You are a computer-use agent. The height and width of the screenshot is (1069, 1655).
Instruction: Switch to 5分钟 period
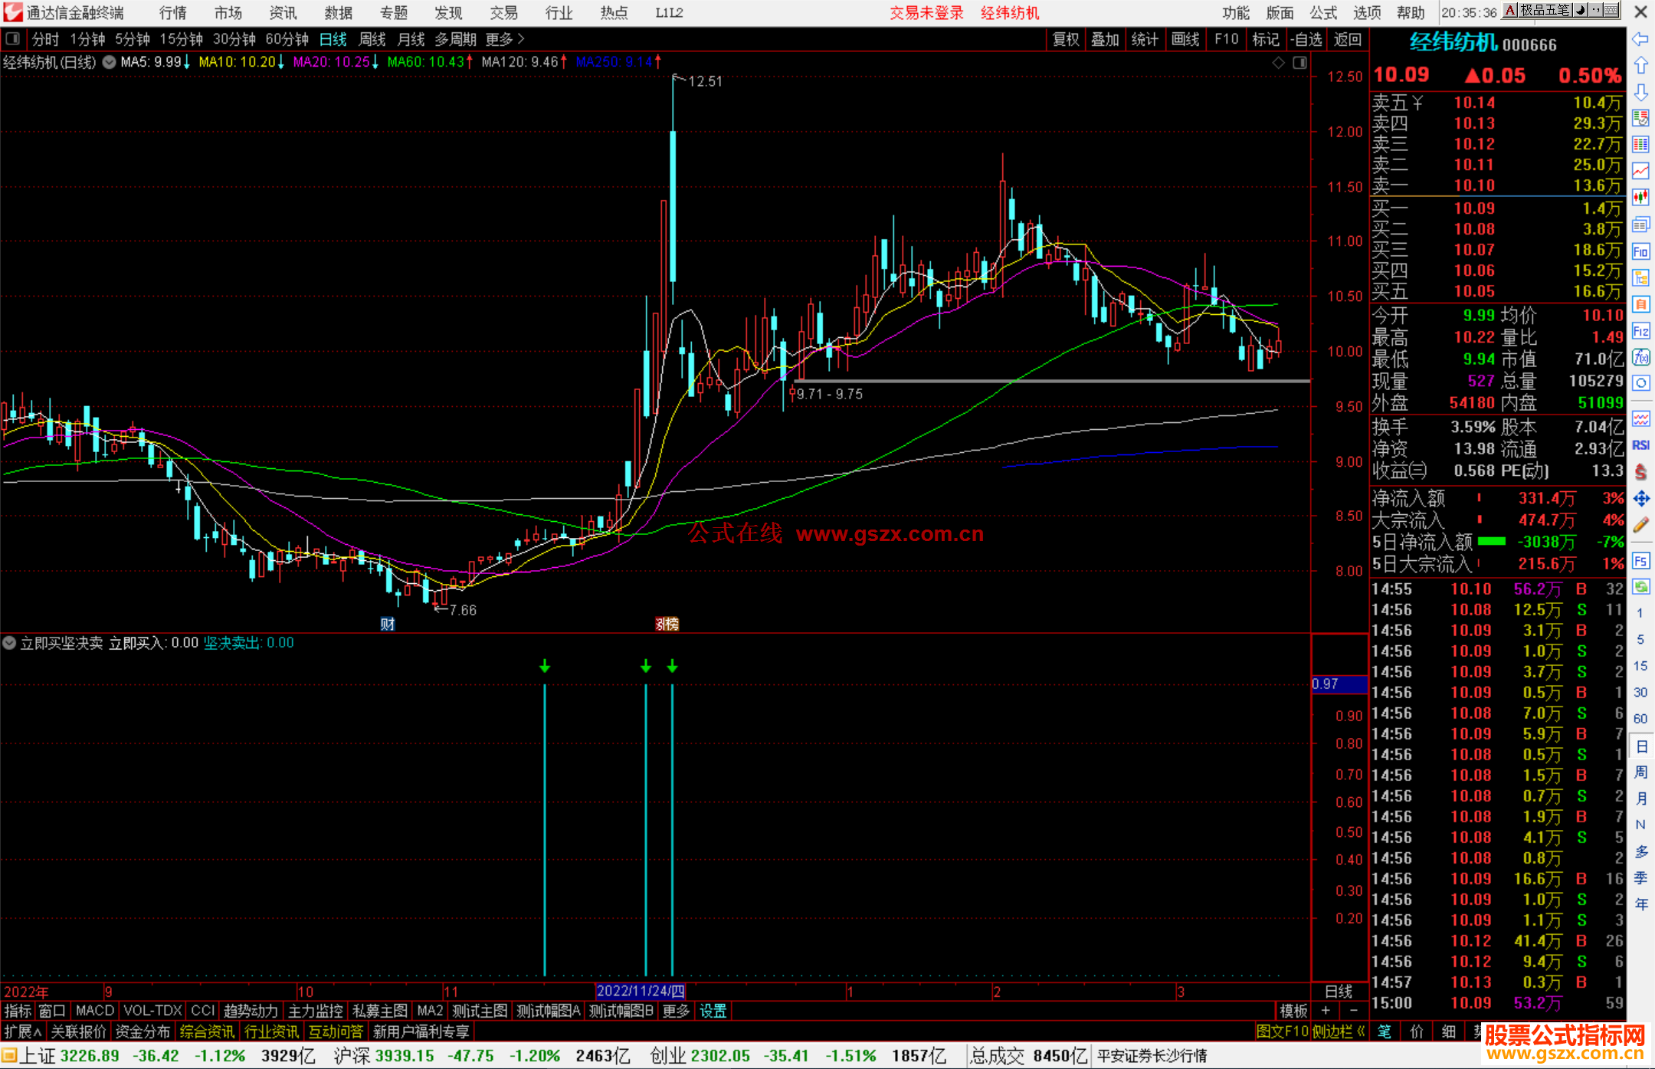(133, 39)
